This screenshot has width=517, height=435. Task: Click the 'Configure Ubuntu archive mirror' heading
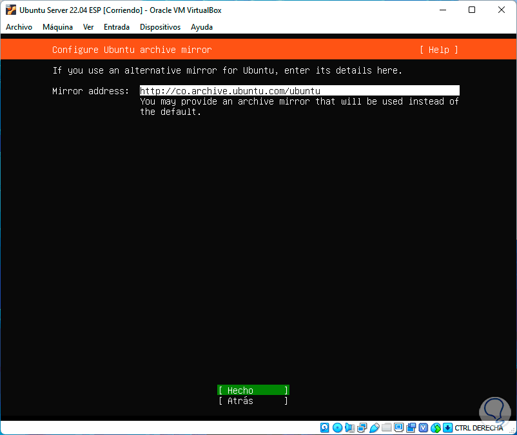132,50
